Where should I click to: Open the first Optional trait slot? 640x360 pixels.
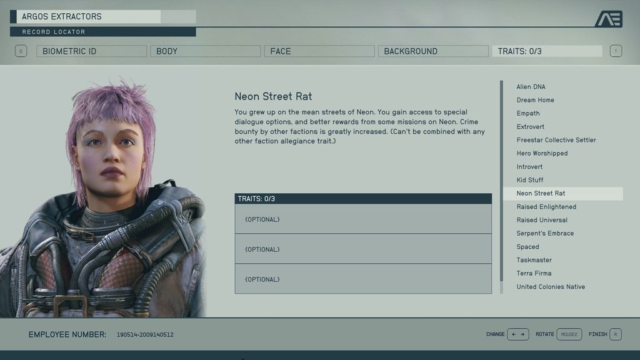click(x=361, y=219)
